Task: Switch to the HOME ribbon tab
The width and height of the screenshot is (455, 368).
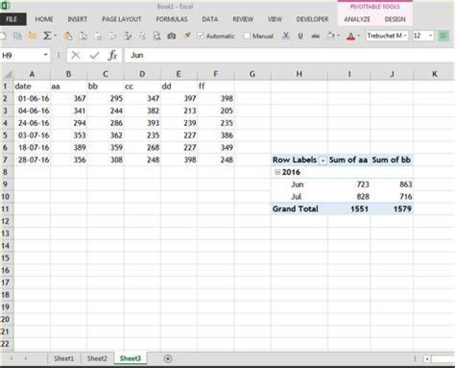Action: (x=44, y=19)
